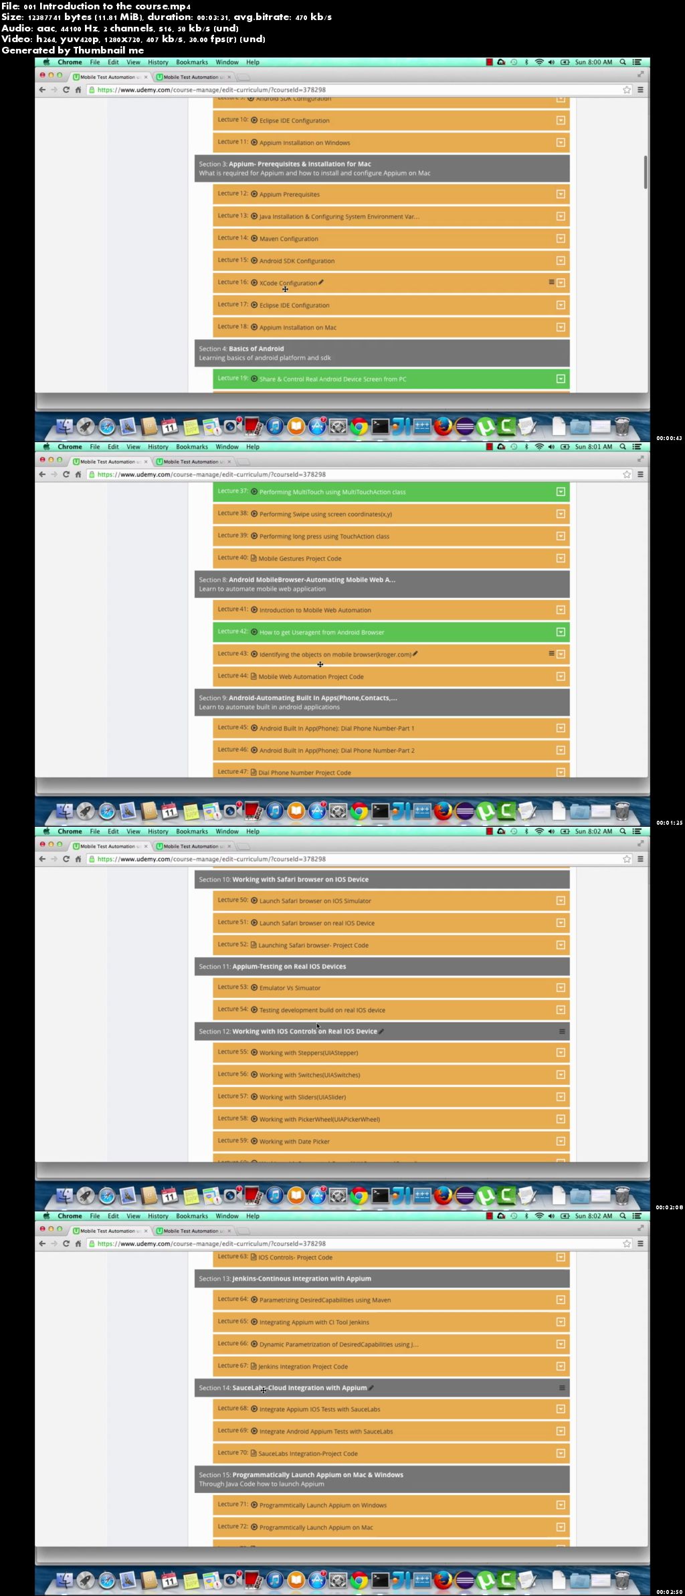This screenshot has height=1596, width=685.
Task: Click the document icon of SauceLabs Integration-Project Code
Action: (254, 1454)
